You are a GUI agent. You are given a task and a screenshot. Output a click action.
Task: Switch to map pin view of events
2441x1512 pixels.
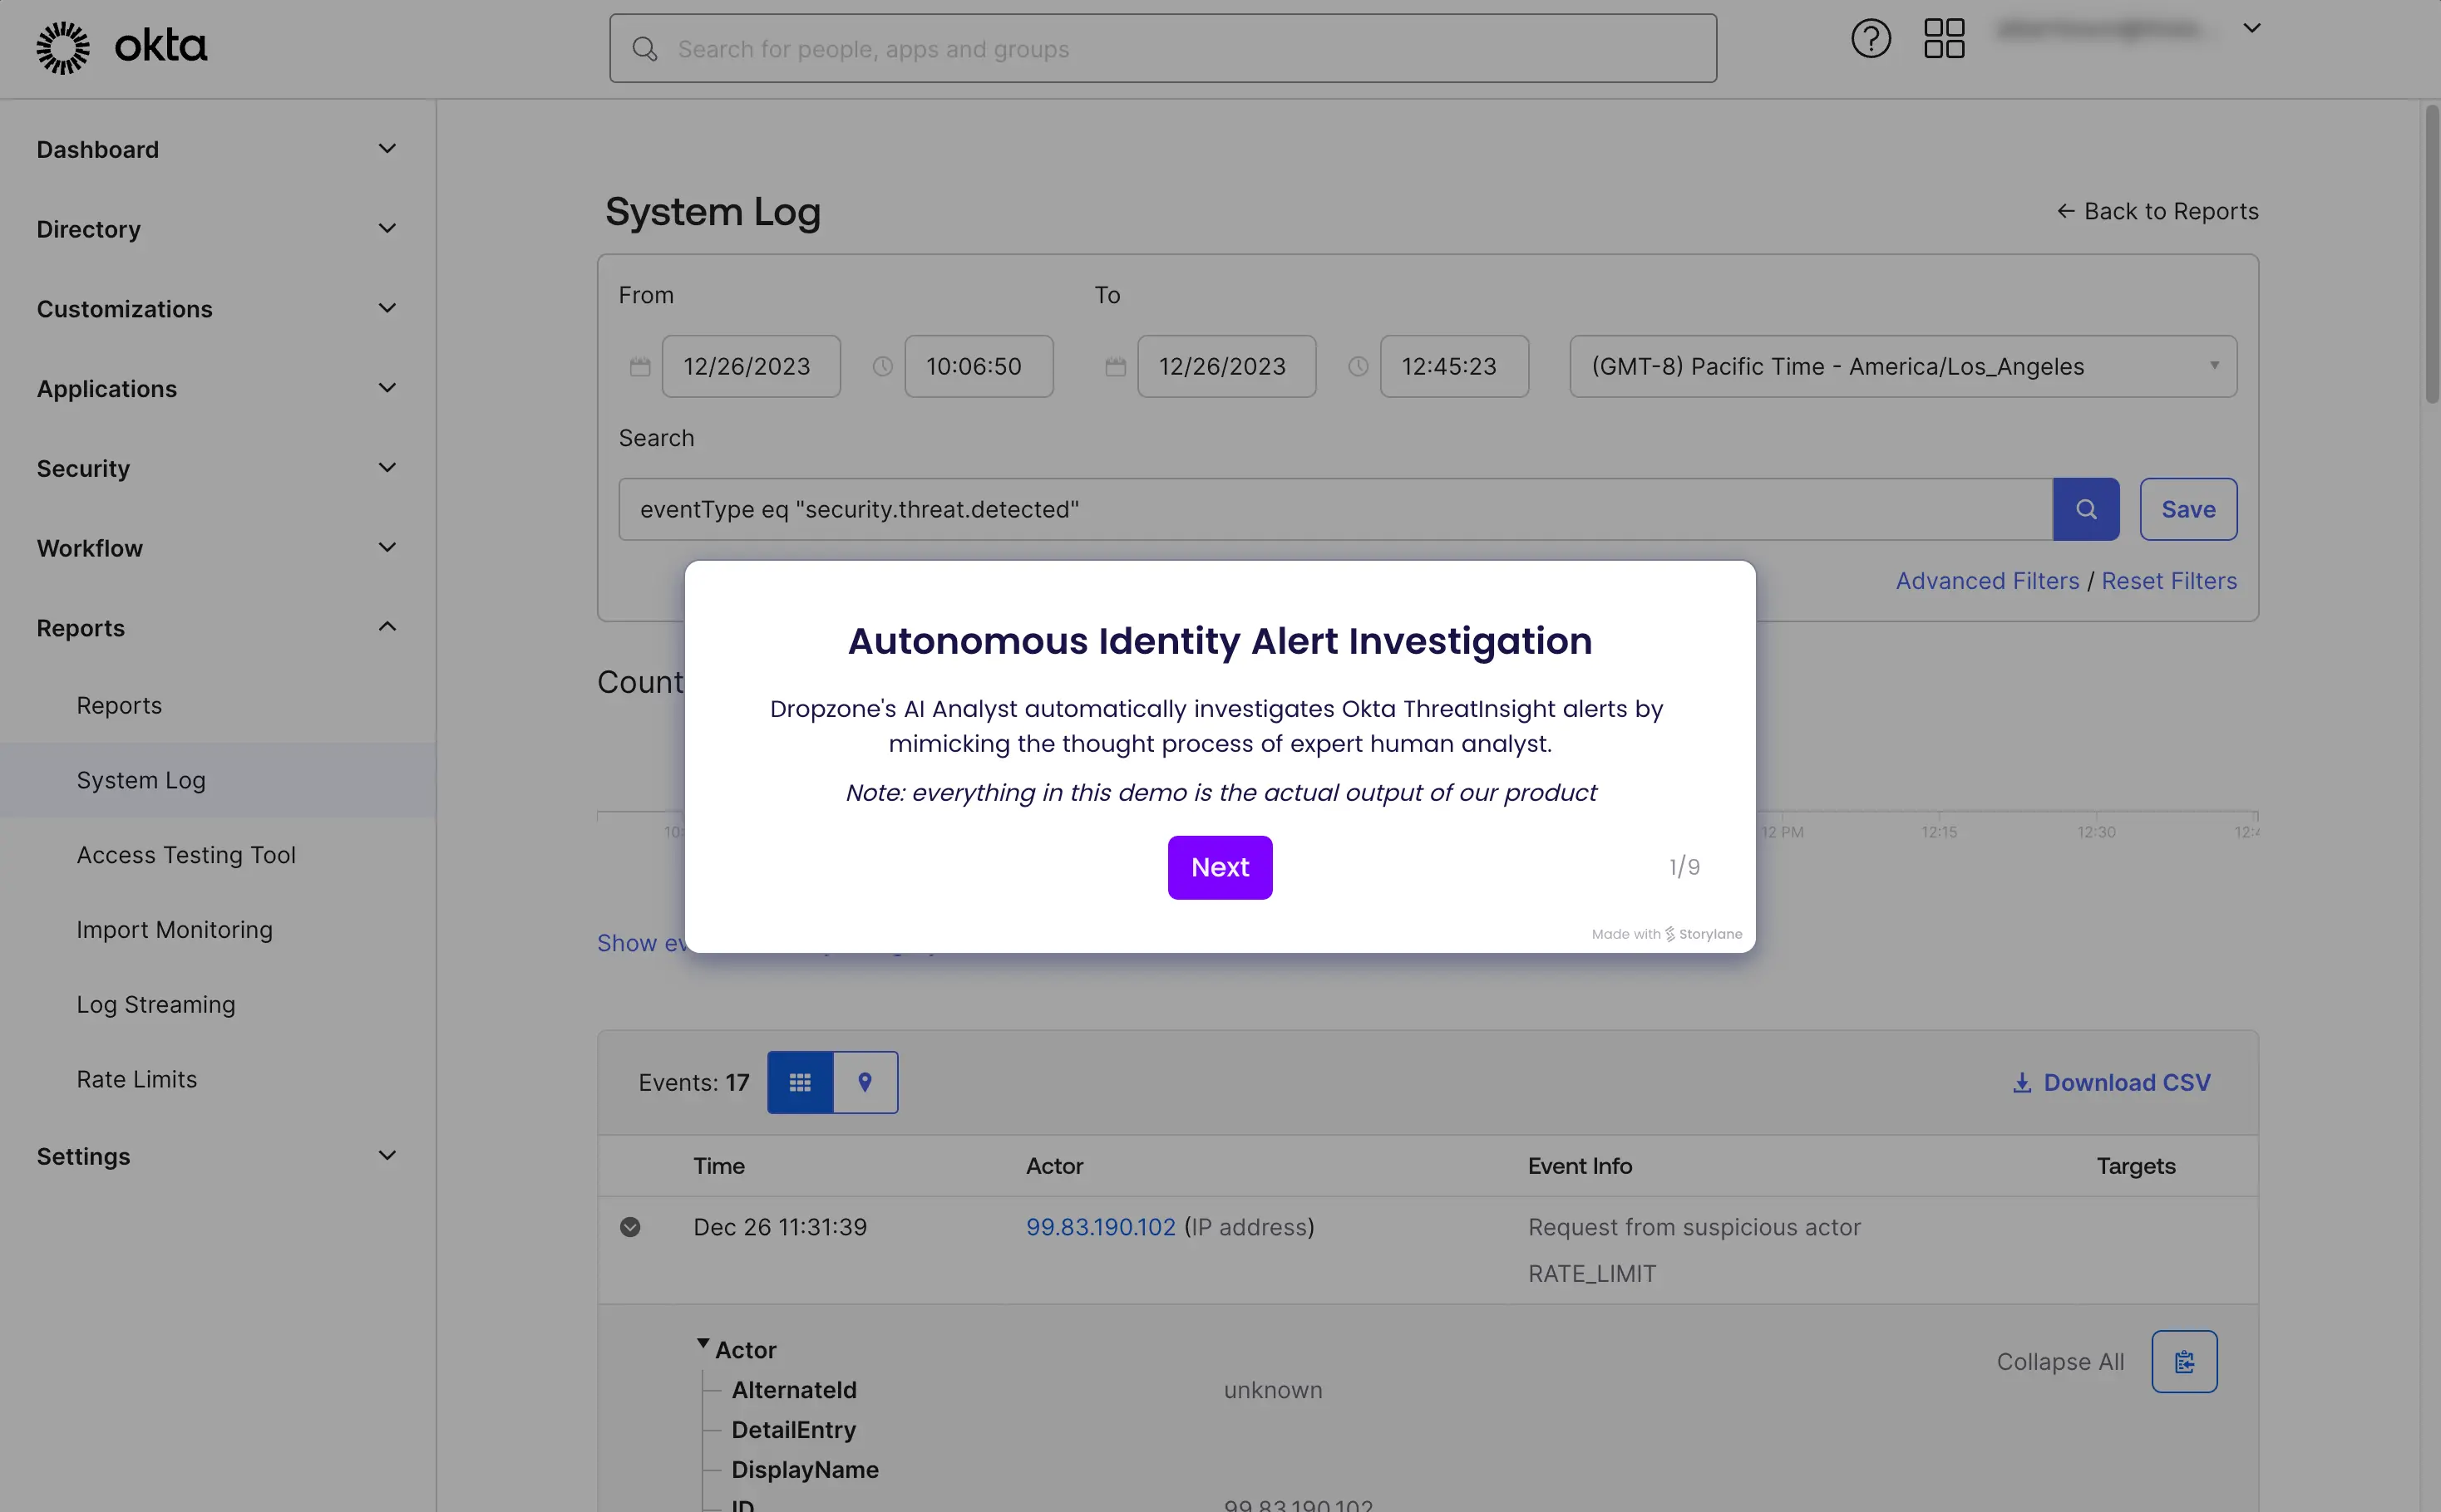865,1082
